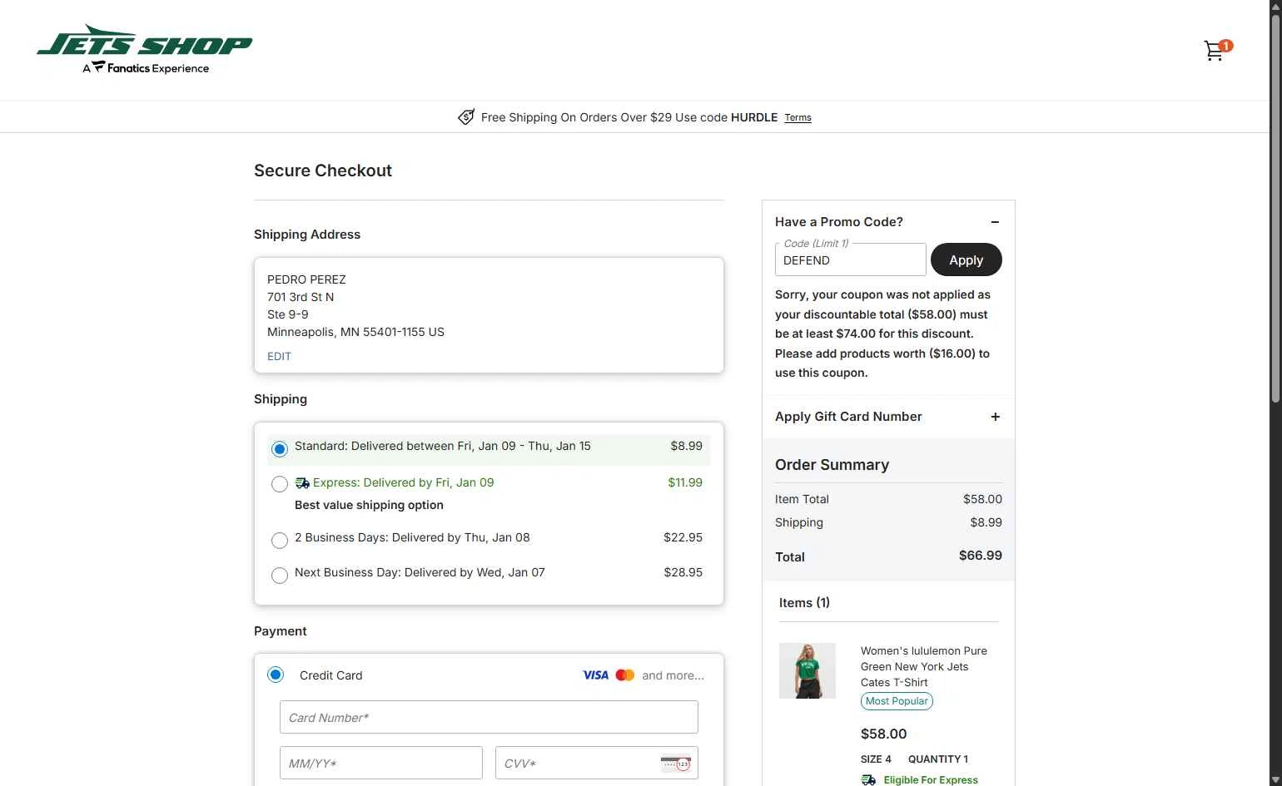
Task: Click the CVV input field
Action: pos(597,763)
